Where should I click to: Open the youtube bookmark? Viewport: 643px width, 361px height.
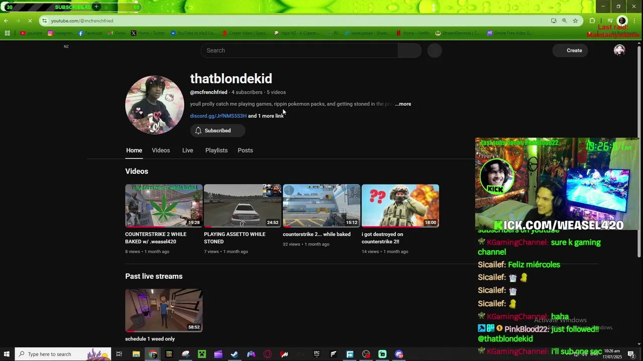(31, 33)
